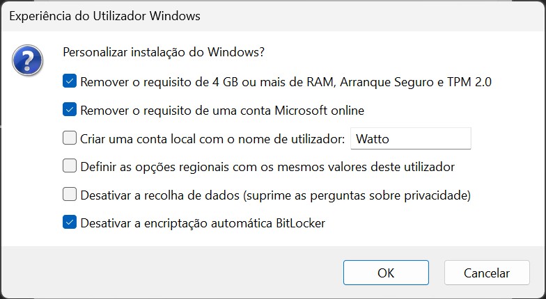
Task: Click the empty gray footer area left of OK
Action: click(174, 273)
